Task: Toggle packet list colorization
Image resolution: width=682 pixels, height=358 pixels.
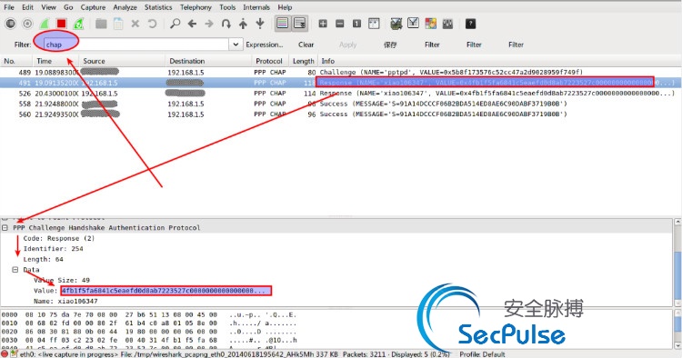Action: pyautogui.click(x=283, y=24)
